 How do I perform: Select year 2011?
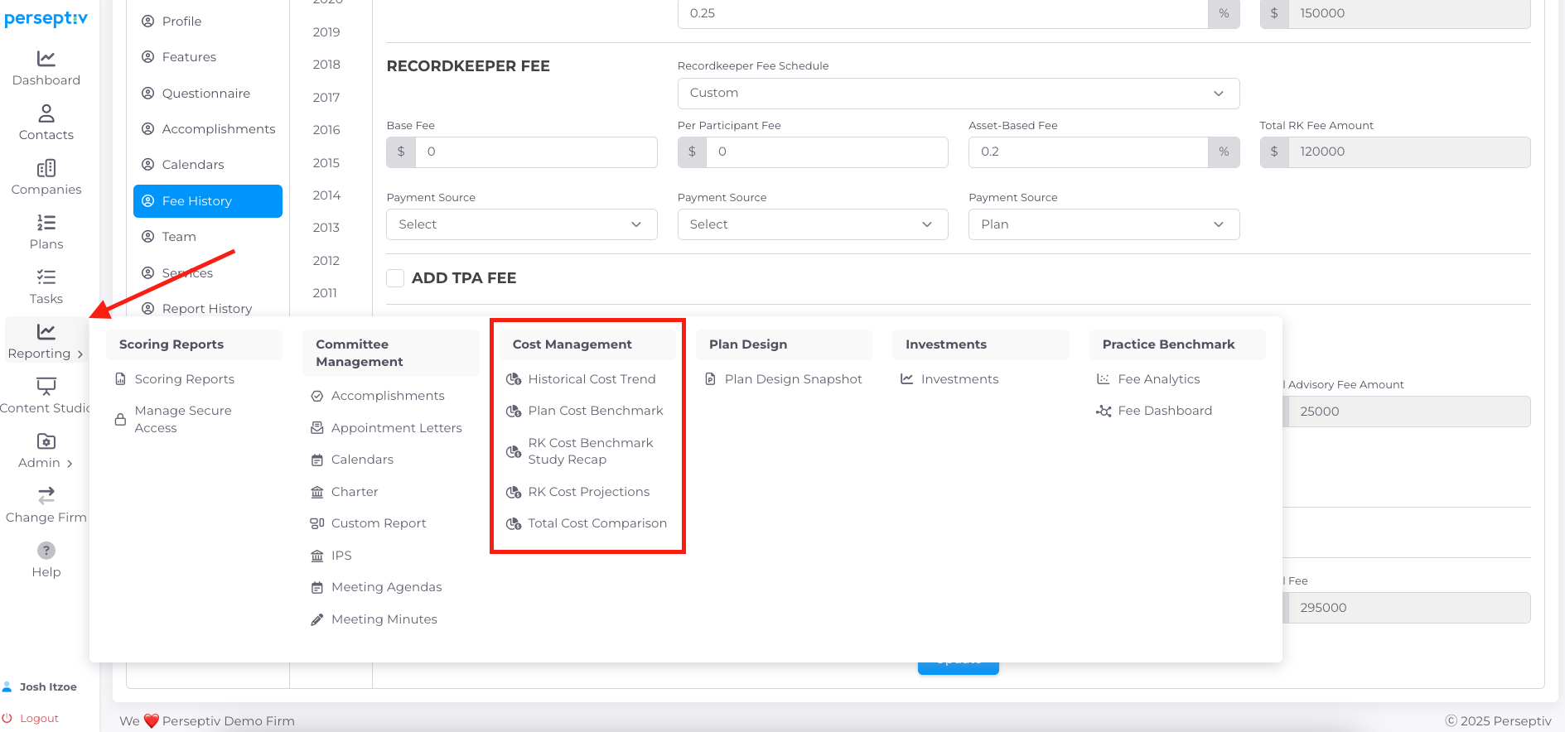click(325, 293)
